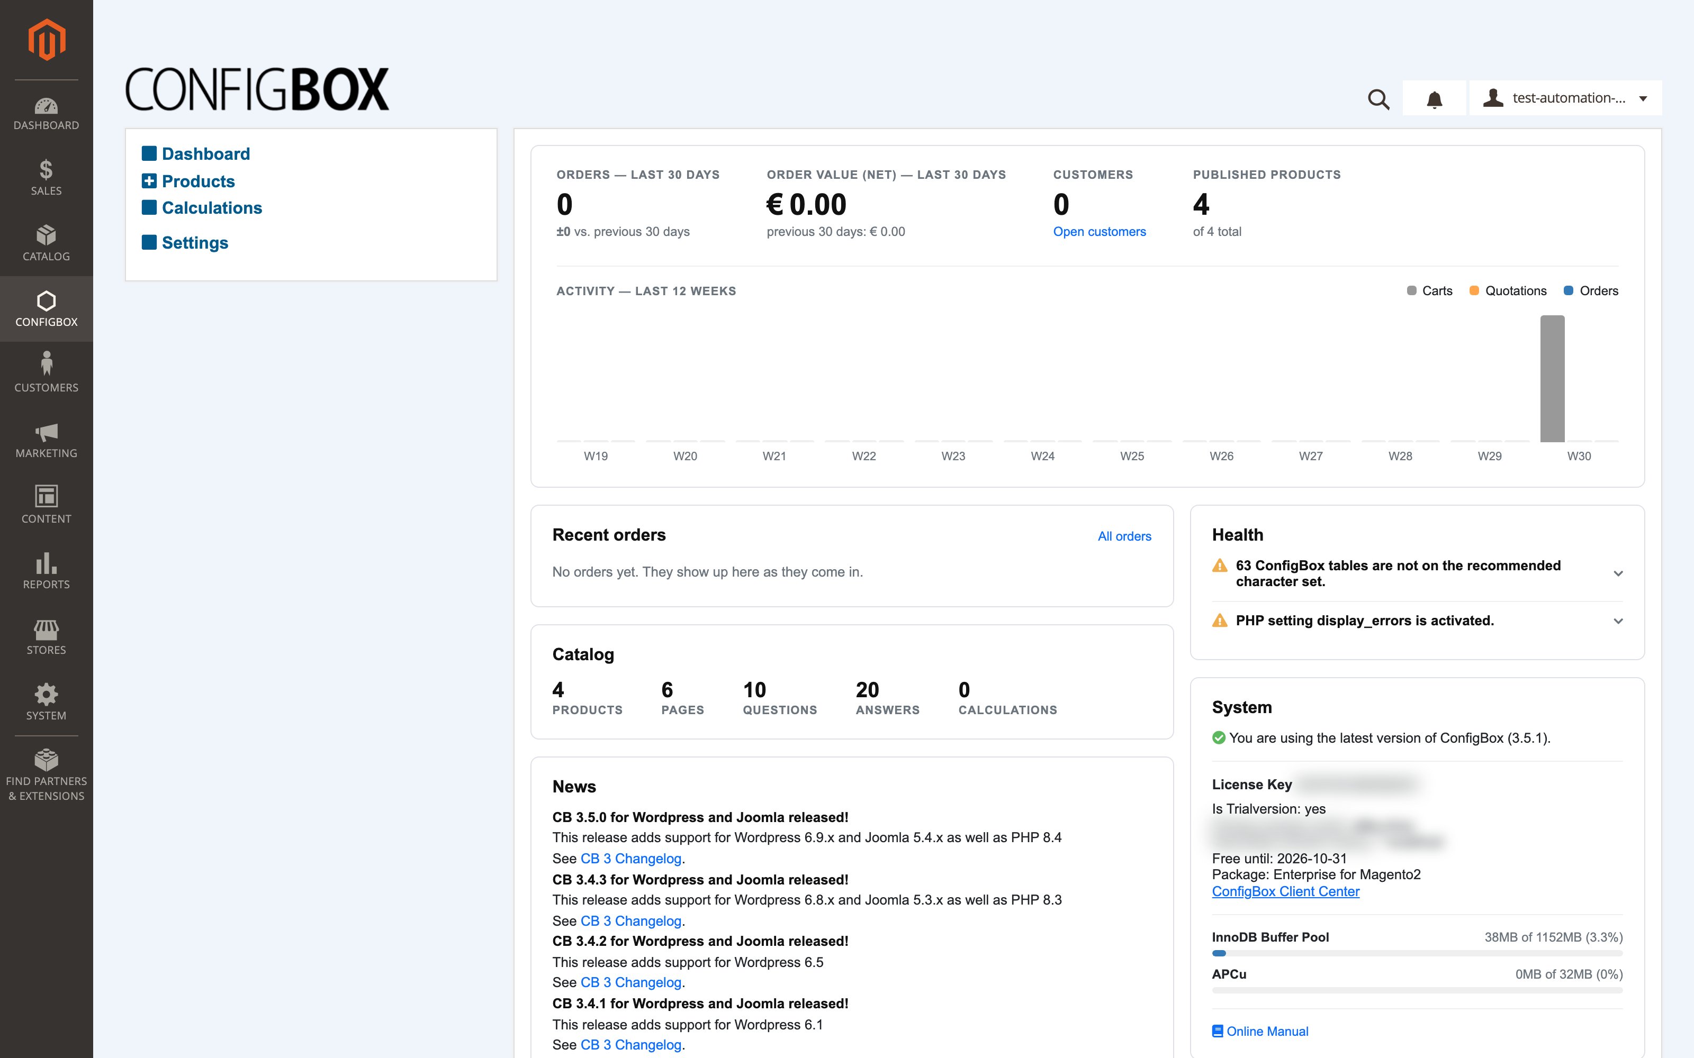Click the 'of 4 total' text
The image size is (1694, 1058).
[x=1217, y=232]
